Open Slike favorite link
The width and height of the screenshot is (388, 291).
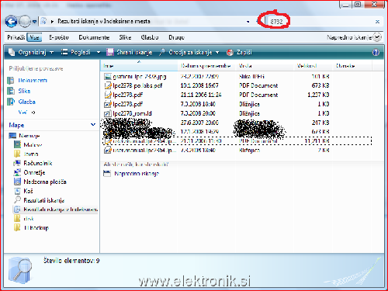coord(24,91)
